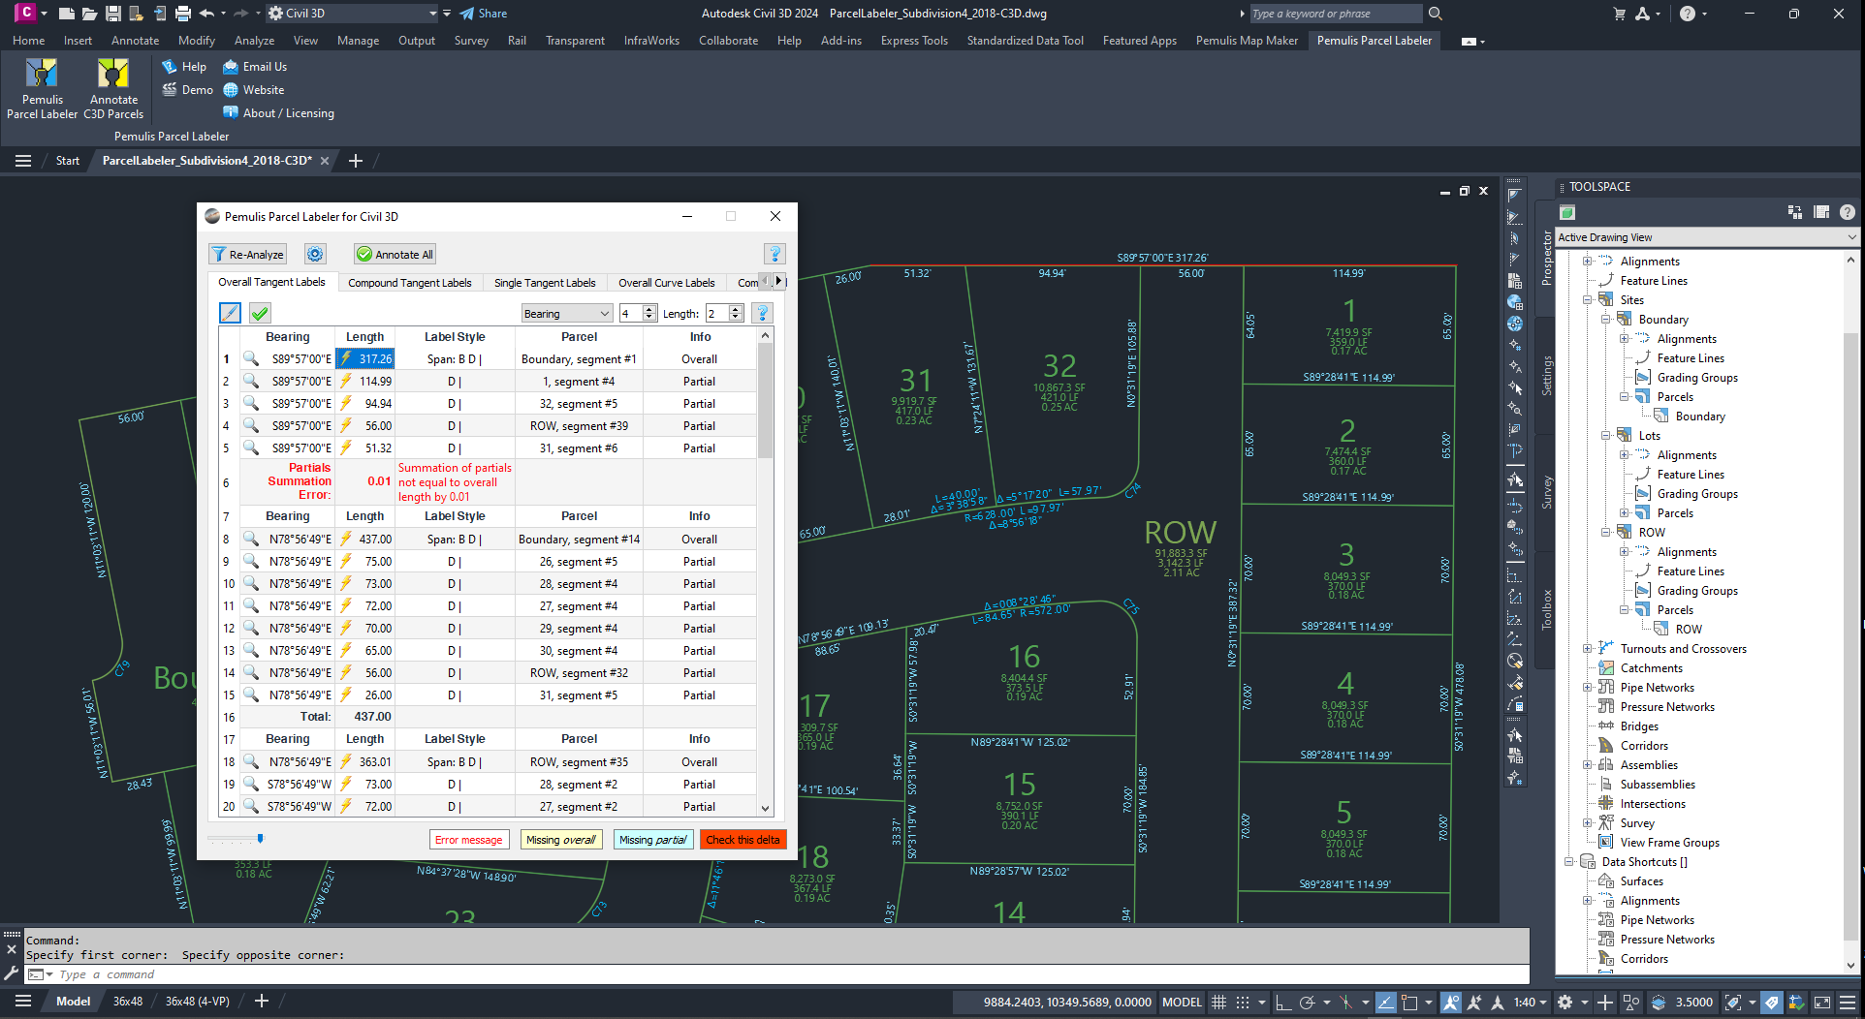Click the slider at dialog bottom-left

[x=259, y=839]
